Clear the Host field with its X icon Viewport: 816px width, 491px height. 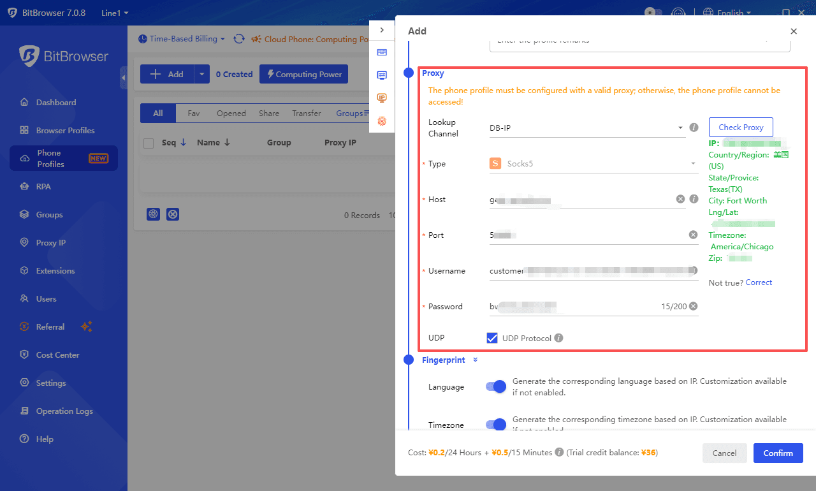tap(680, 199)
